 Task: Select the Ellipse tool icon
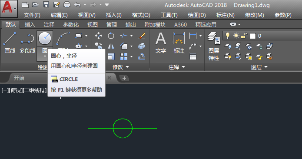(79, 46)
